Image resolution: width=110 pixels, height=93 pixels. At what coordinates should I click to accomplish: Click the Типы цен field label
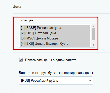(26, 20)
